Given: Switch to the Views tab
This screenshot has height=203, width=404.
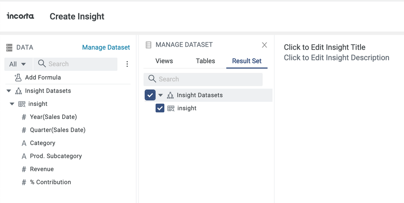Looking at the screenshot, I should [164, 61].
